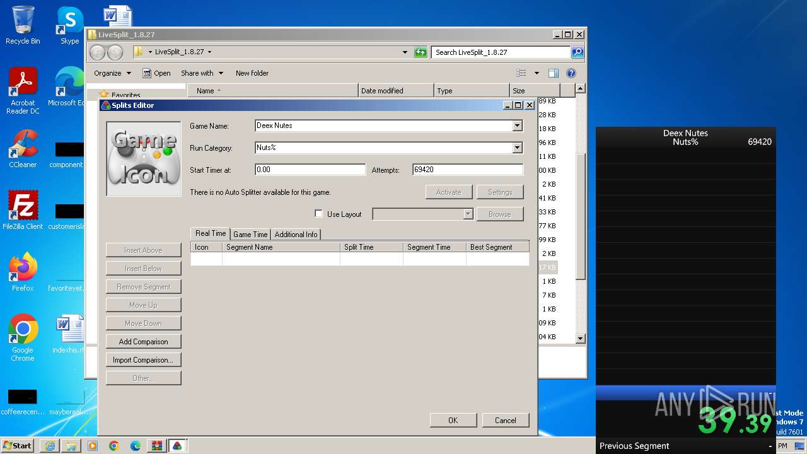Image resolution: width=807 pixels, height=454 pixels.
Task: Open the indexhis document icon
Action: 68,334
